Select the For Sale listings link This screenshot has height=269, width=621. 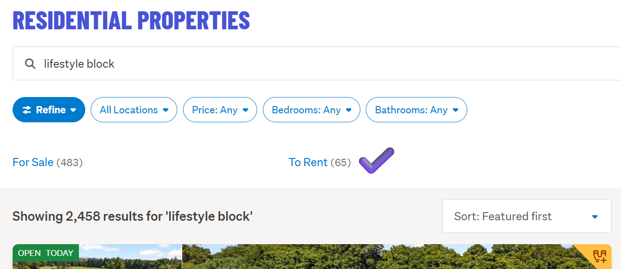tap(33, 162)
